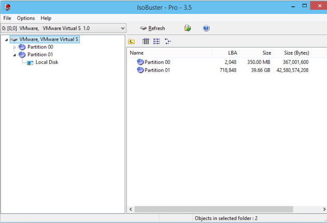Click the green arrow online icon
The height and width of the screenshot is (223, 327).
coord(187,28)
